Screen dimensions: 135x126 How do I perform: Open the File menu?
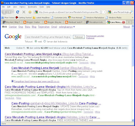click(x=3, y=7)
